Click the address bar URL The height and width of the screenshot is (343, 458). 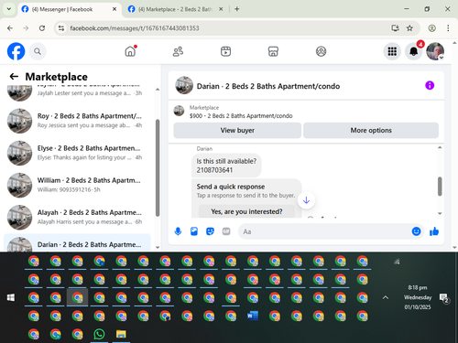pyautogui.click(x=135, y=28)
